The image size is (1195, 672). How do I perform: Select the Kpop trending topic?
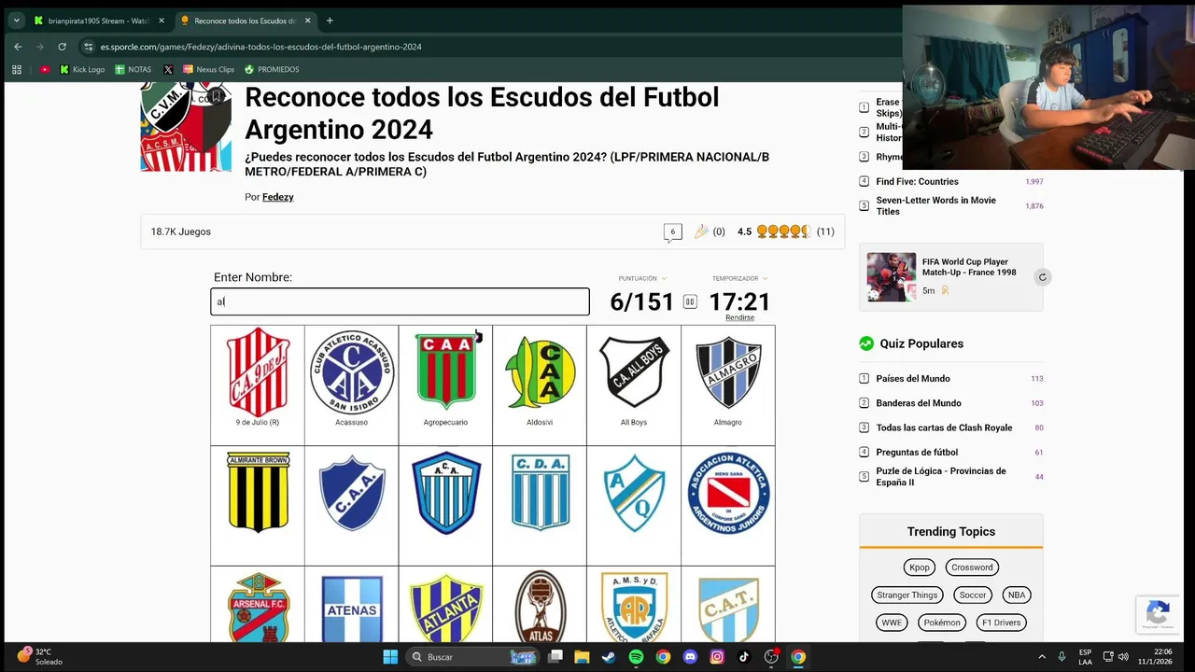coord(920,567)
